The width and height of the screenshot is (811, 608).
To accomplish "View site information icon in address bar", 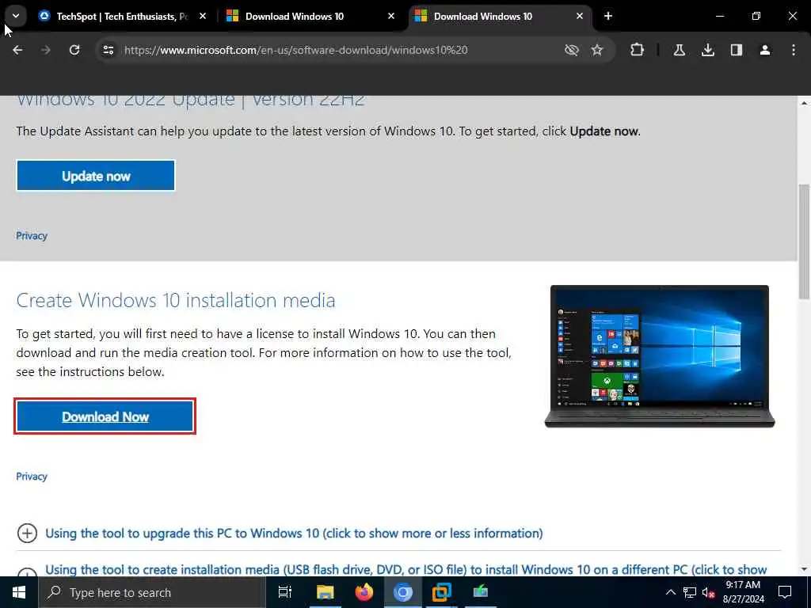I will tap(108, 50).
